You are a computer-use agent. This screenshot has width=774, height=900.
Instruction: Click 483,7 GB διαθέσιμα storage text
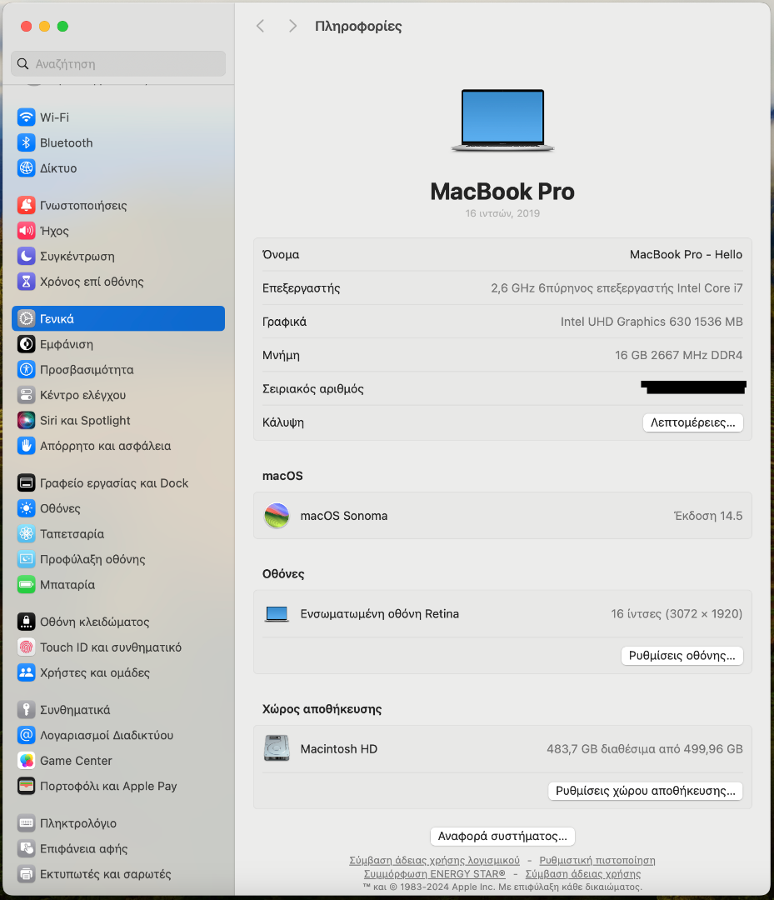tap(644, 748)
